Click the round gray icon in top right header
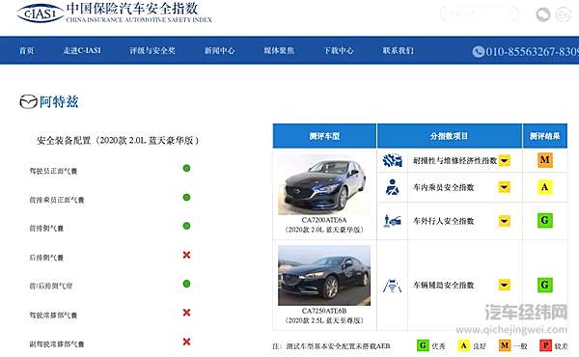The image size is (579, 357). [542, 14]
